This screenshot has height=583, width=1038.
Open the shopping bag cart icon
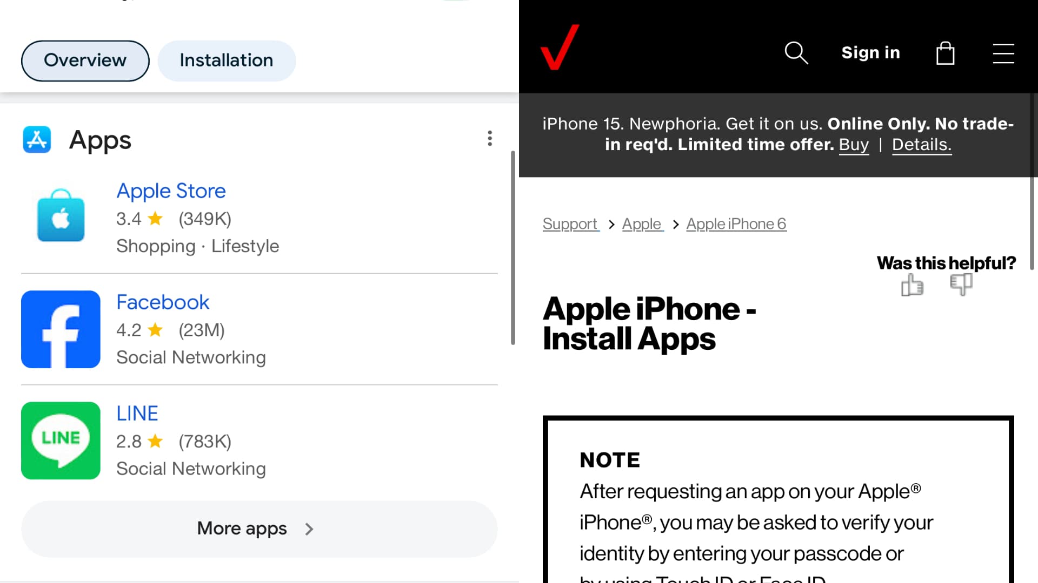[945, 53]
